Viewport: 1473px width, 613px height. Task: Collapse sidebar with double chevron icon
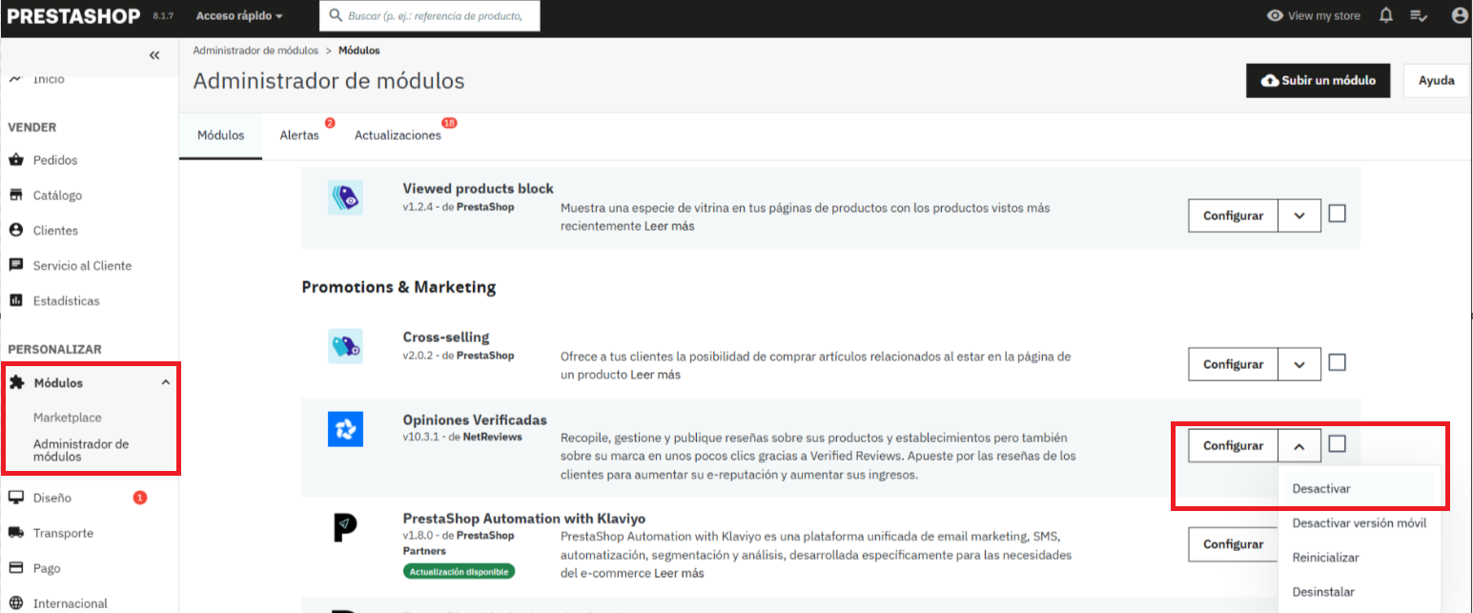(154, 55)
